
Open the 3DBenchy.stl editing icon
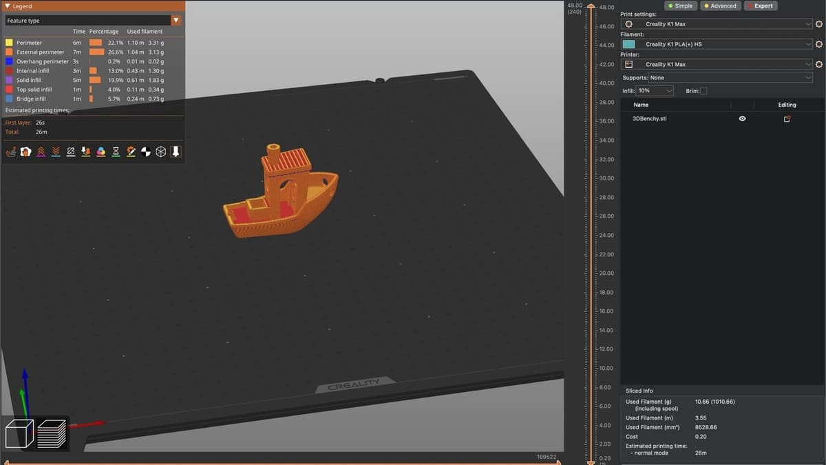[x=787, y=118]
